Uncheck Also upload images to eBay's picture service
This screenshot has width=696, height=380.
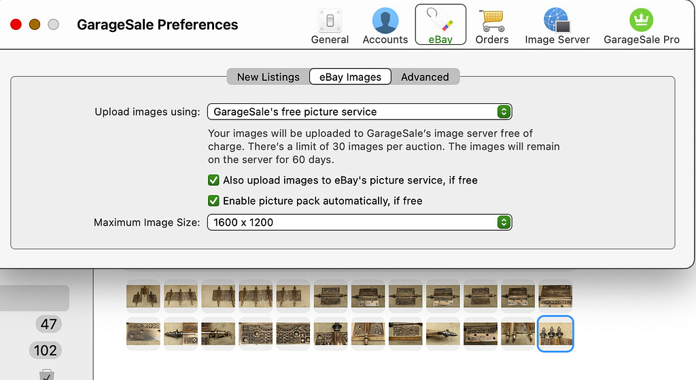point(213,180)
